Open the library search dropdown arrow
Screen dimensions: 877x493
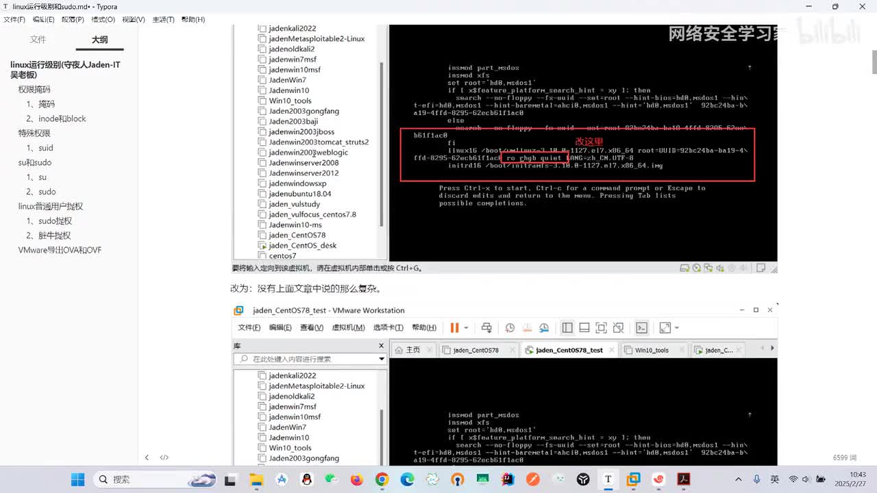tap(382, 359)
